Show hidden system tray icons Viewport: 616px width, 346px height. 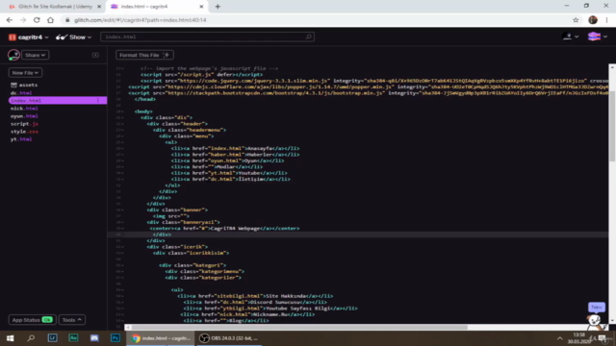tap(559, 338)
